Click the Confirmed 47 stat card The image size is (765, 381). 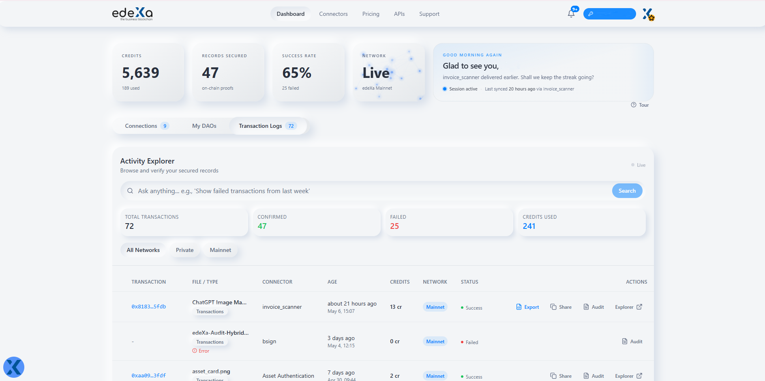317,222
